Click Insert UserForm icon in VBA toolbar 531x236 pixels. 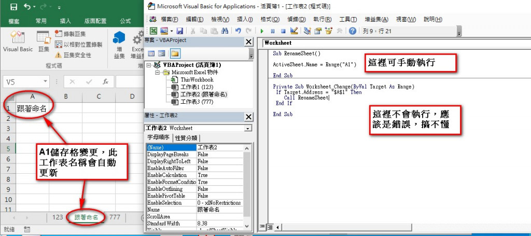[164, 31]
